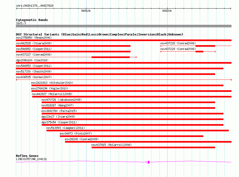Select nsv546853 (Cooper2011) label
The height and width of the screenshot is (177, 239).
click(34, 66)
